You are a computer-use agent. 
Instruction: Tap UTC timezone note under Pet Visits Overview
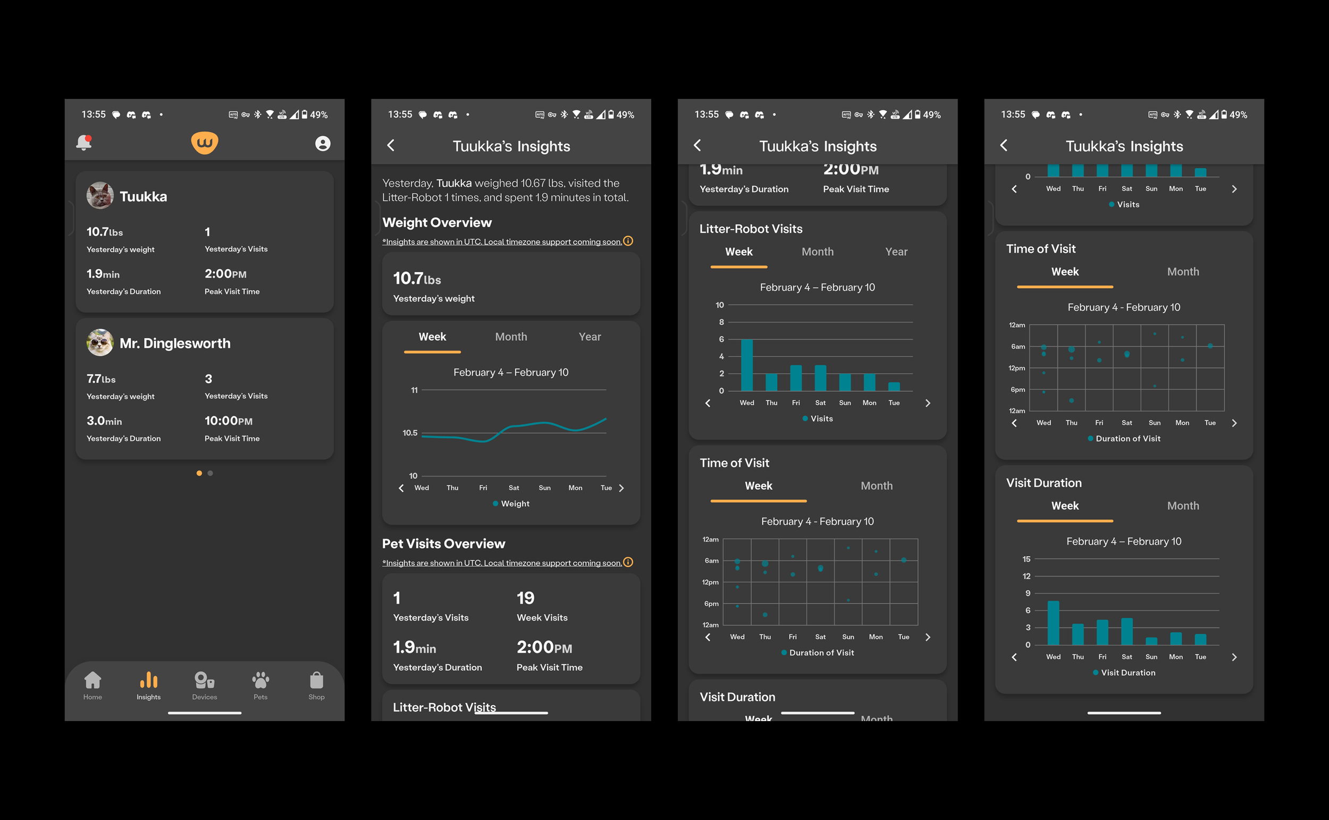pos(501,563)
